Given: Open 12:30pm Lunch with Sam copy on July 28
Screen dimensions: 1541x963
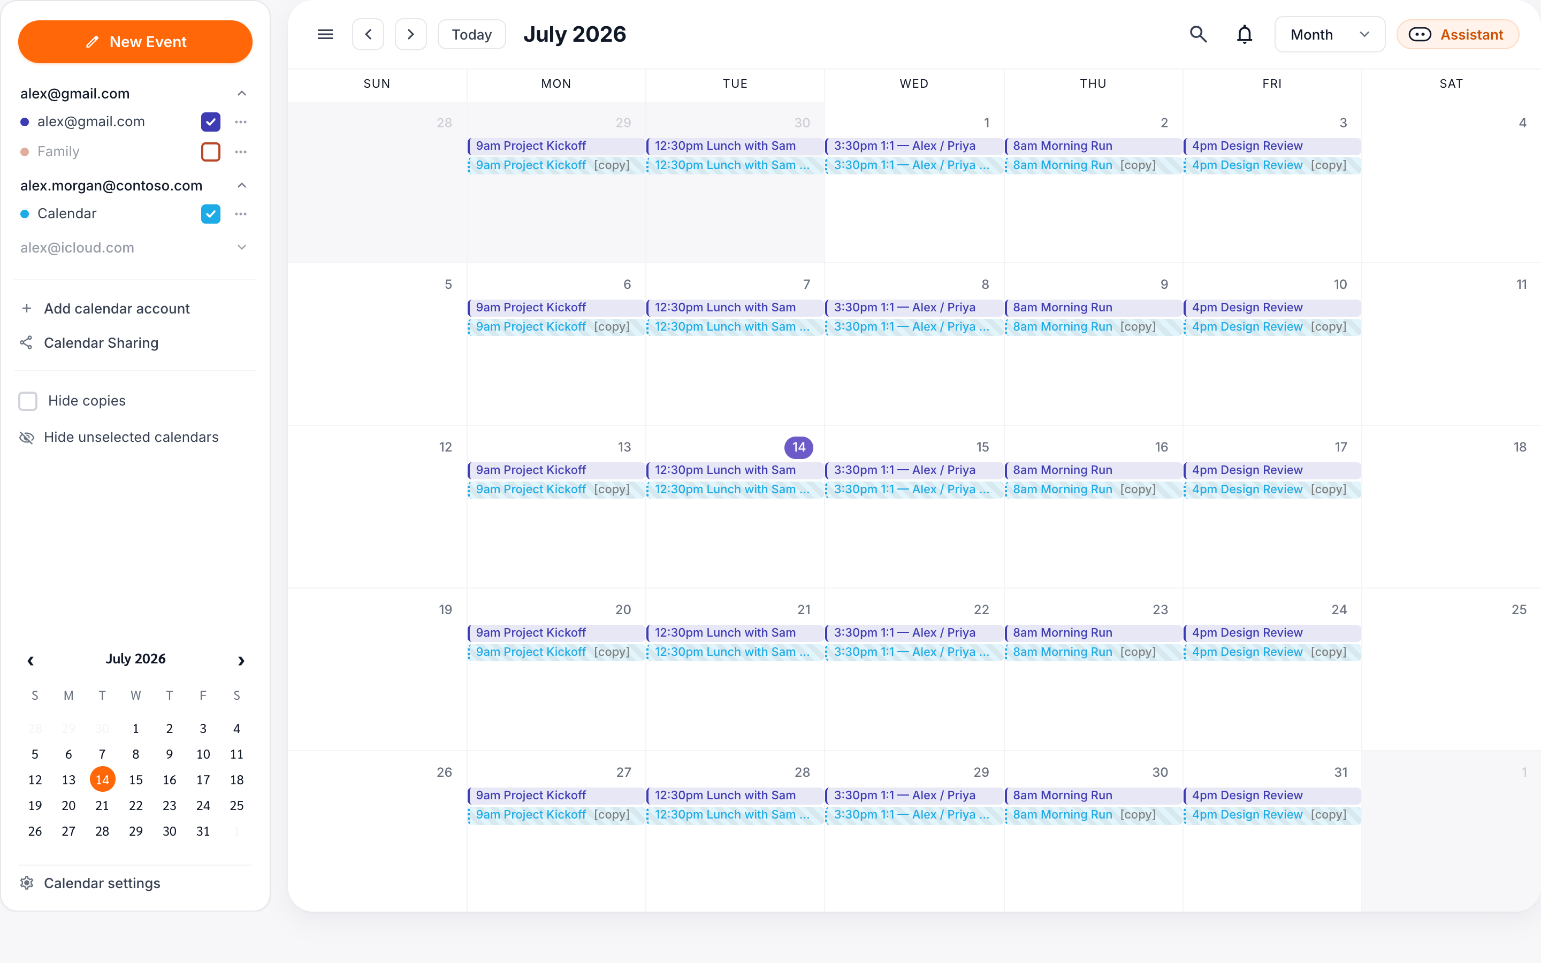Looking at the screenshot, I should (735, 815).
